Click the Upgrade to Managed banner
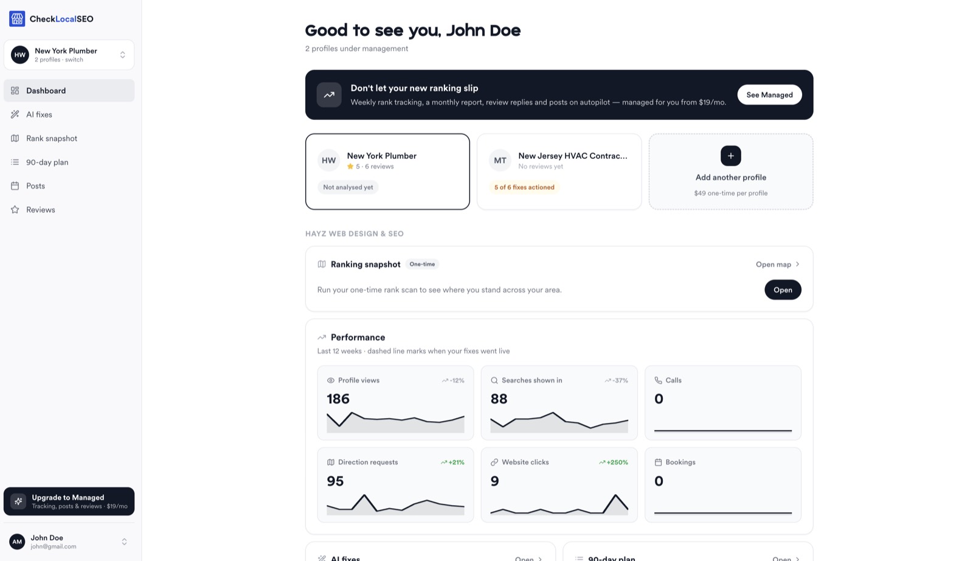Image resolution: width=973 pixels, height=561 pixels. 69,501
